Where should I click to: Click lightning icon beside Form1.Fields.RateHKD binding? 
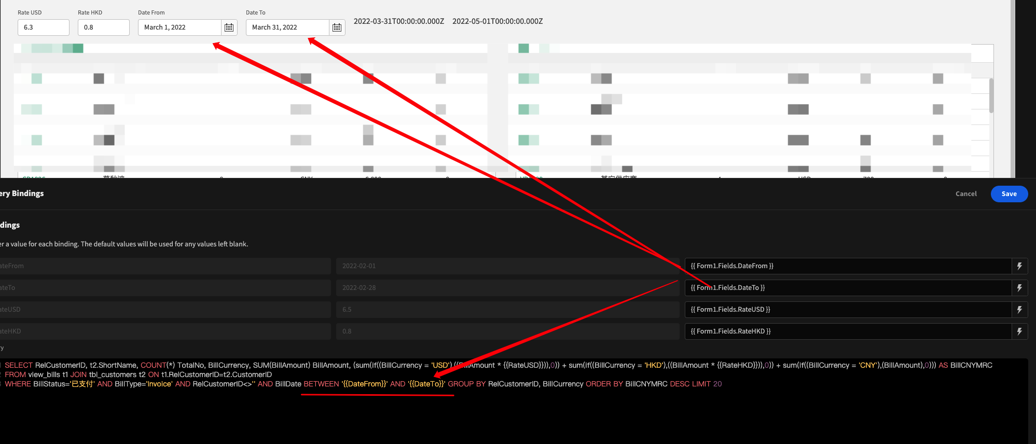(1019, 331)
